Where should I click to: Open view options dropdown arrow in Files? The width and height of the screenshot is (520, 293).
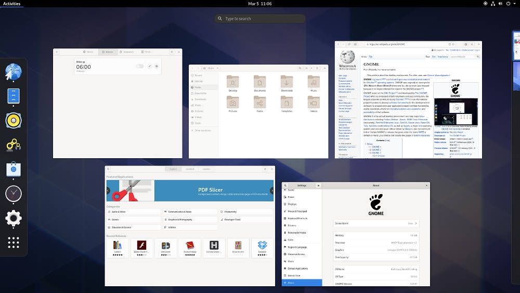coord(311,68)
